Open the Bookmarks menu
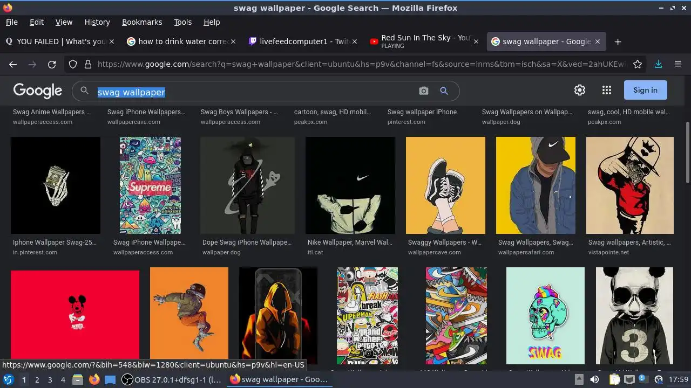 point(142,22)
